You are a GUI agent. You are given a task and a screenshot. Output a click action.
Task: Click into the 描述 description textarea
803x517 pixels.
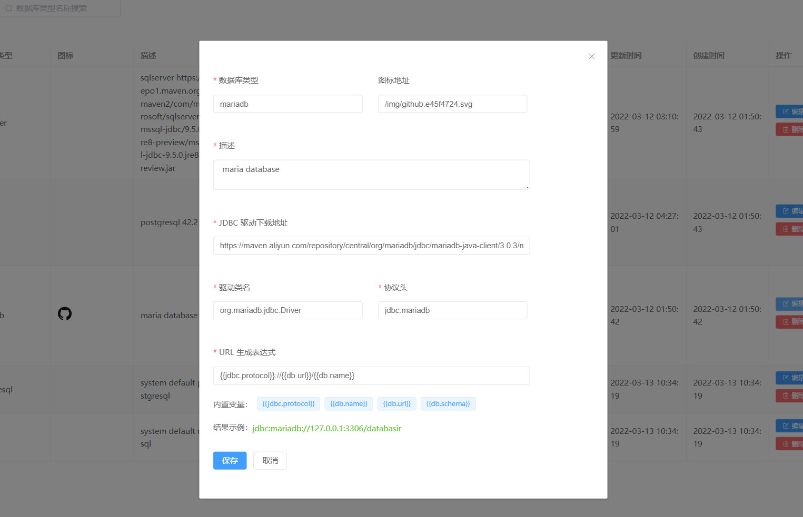371,175
